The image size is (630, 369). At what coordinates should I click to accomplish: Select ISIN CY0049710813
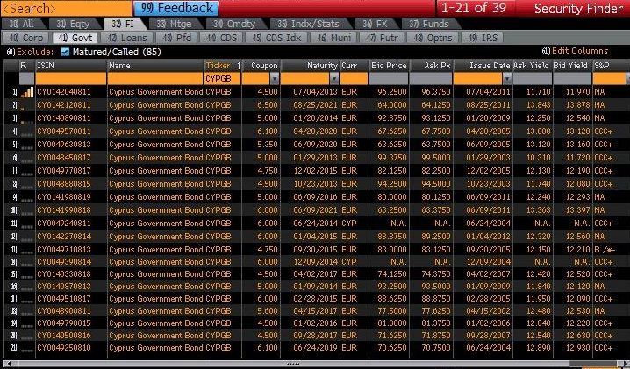coord(64,250)
